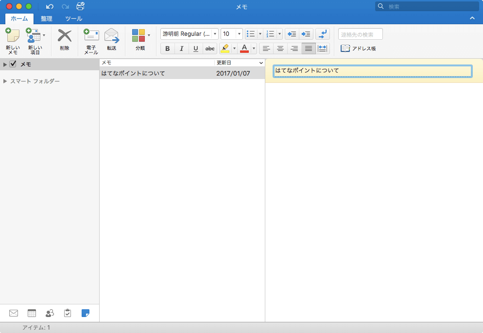Switch to Calendar view
The width and height of the screenshot is (483, 333).
pos(32,313)
